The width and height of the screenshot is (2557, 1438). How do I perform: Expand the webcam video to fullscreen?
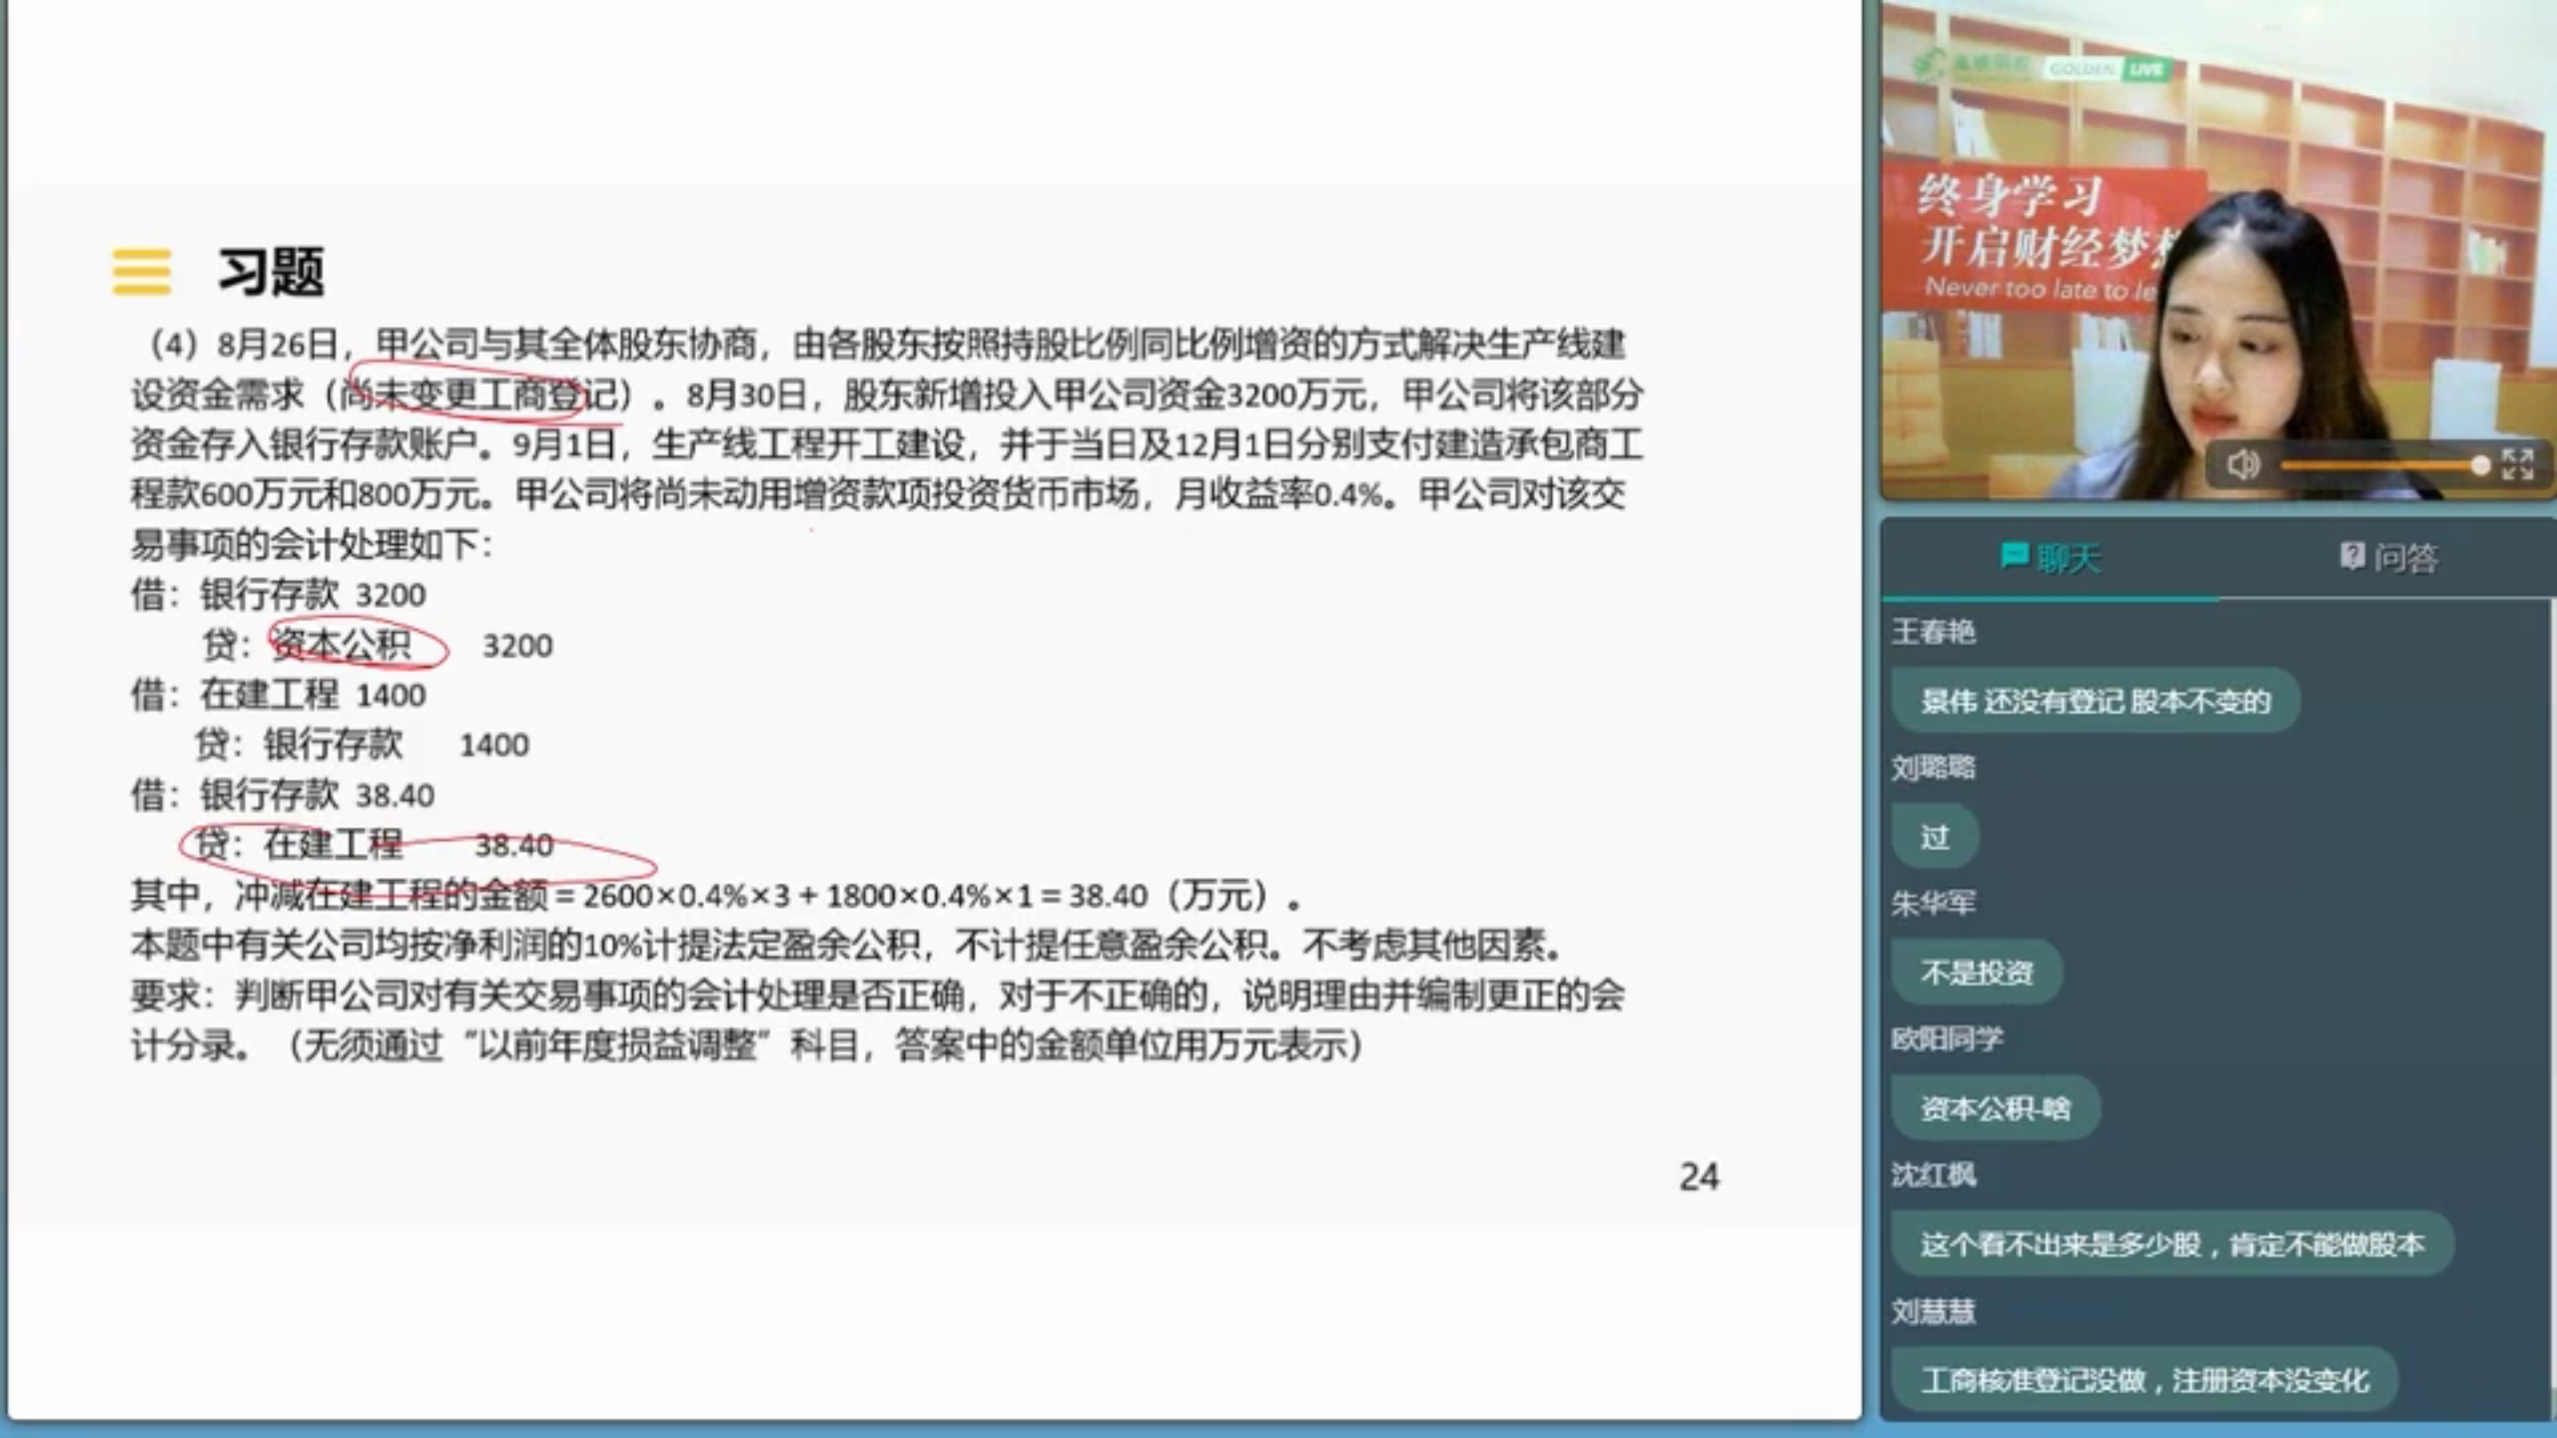click(2517, 464)
